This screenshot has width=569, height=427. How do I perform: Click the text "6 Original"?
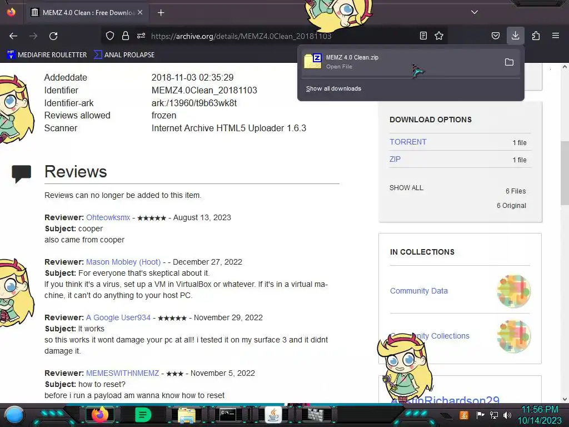[x=511, y=206]
